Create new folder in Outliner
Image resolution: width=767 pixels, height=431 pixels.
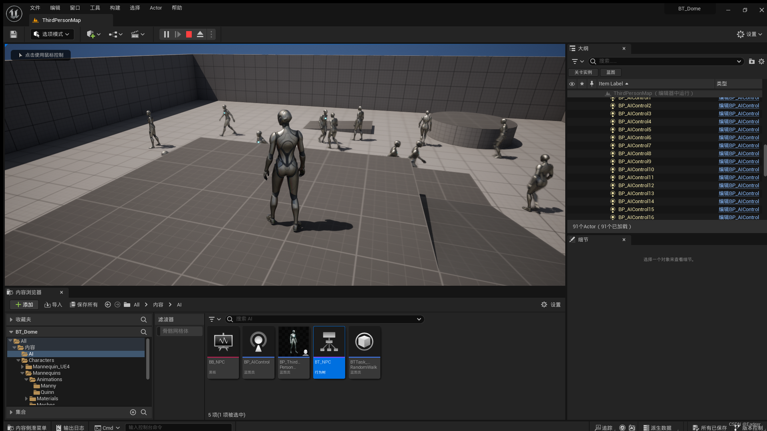pyautogui.click(x=751, y=61)
